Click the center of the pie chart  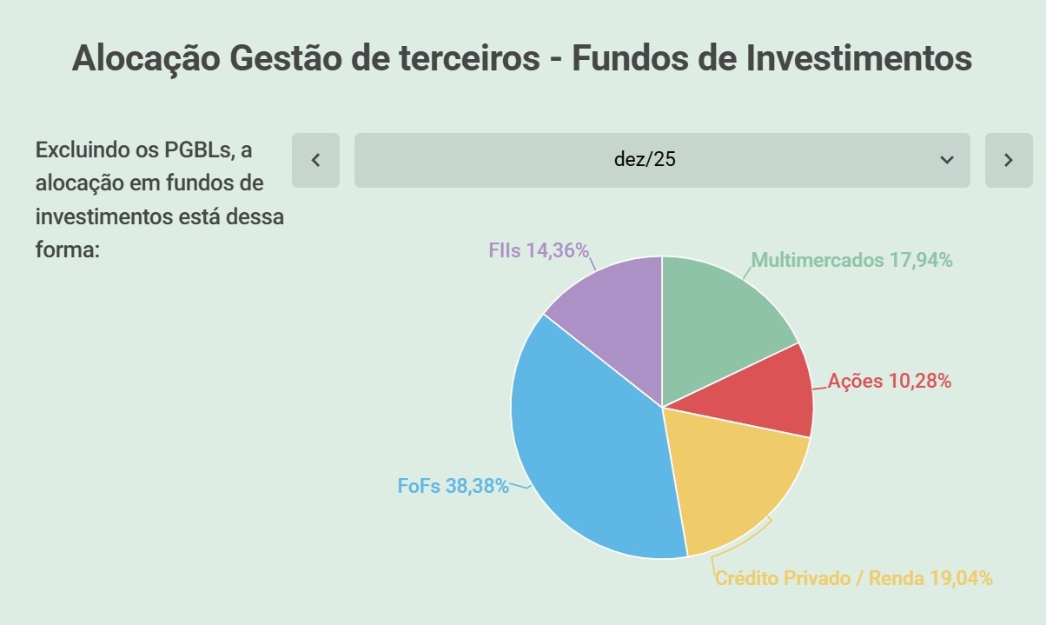click(x=663, y=407)
